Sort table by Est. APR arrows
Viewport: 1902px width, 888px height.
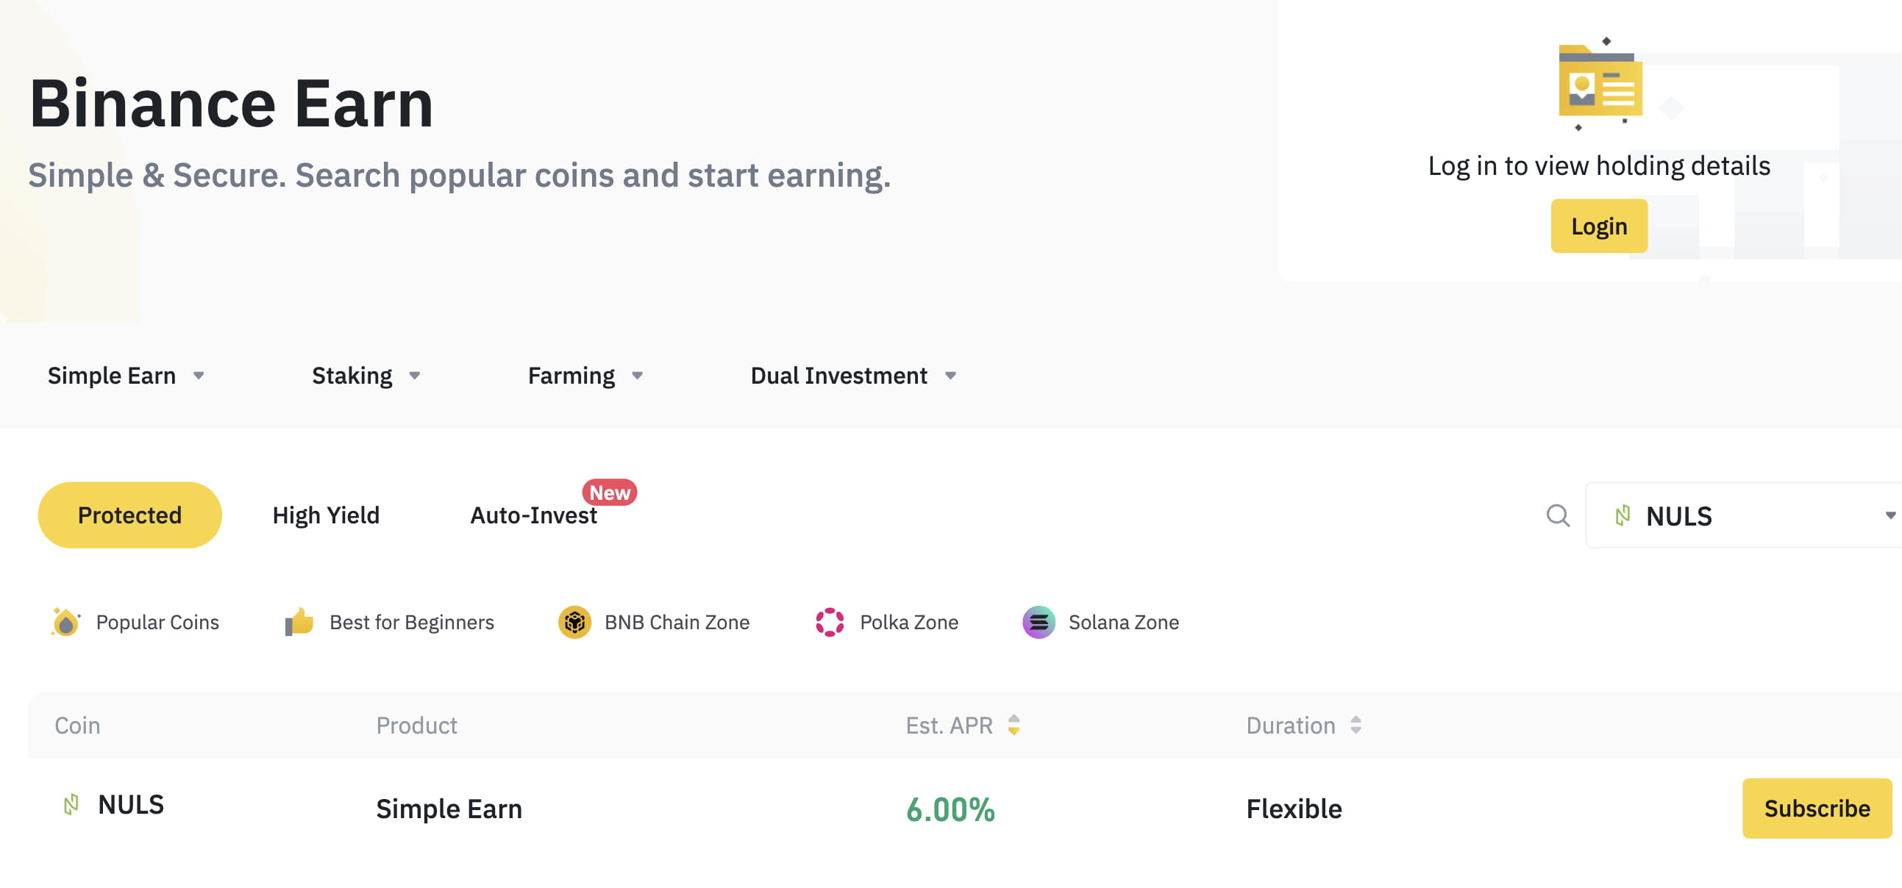coord(1014,725)
